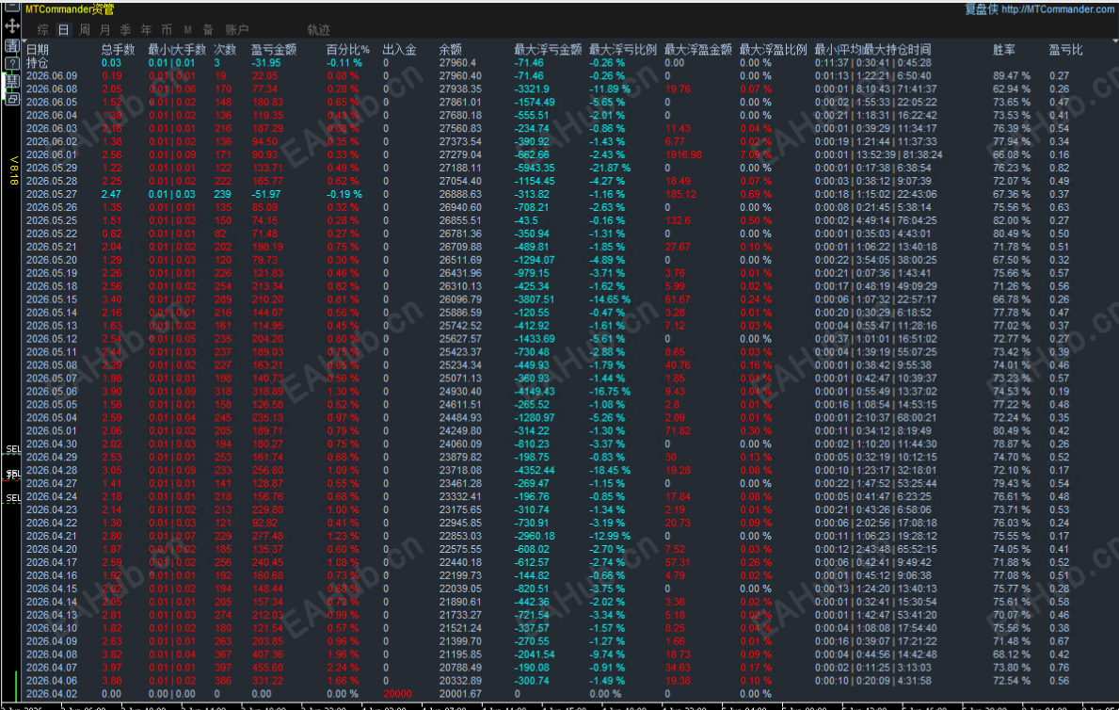This screenshot has width=1119, height=710.
Task: Select the 2026.06.09 date row
Action: coord(52,75)
